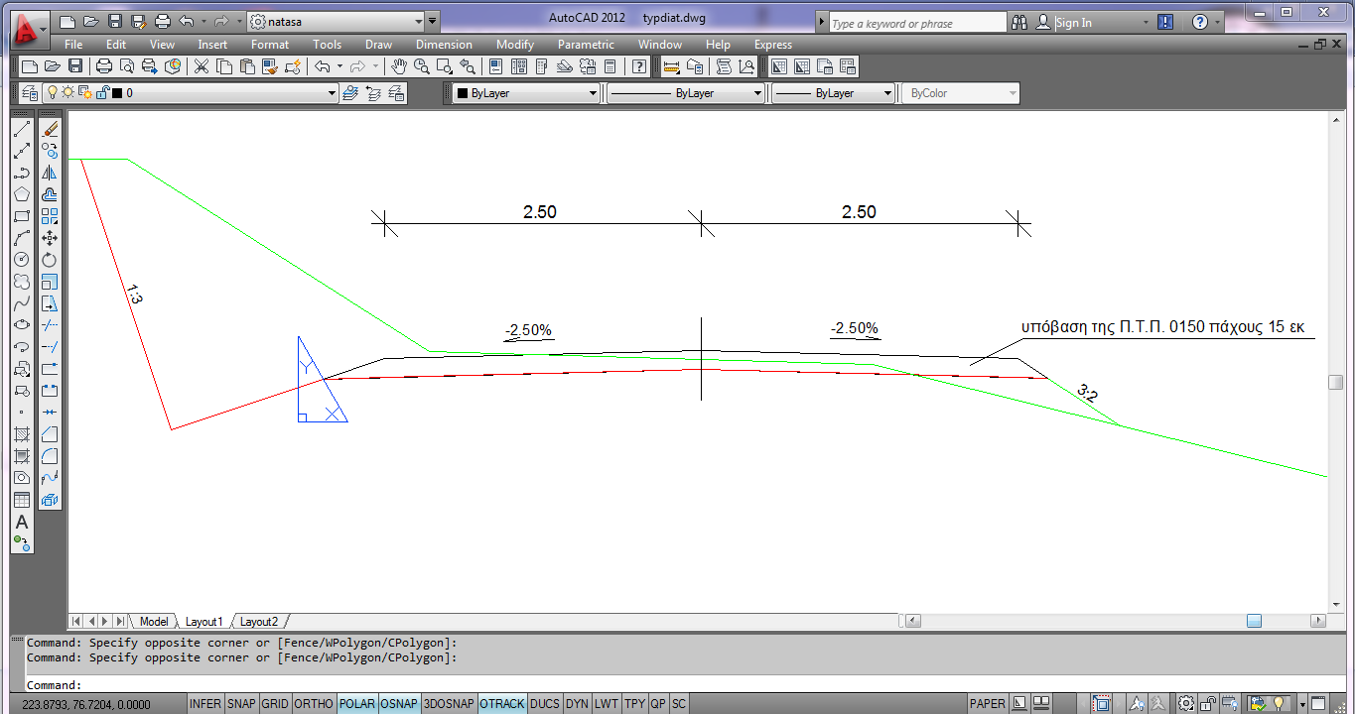
Task: Click the toolbar Help question mark
Action: tap(640, 66)
